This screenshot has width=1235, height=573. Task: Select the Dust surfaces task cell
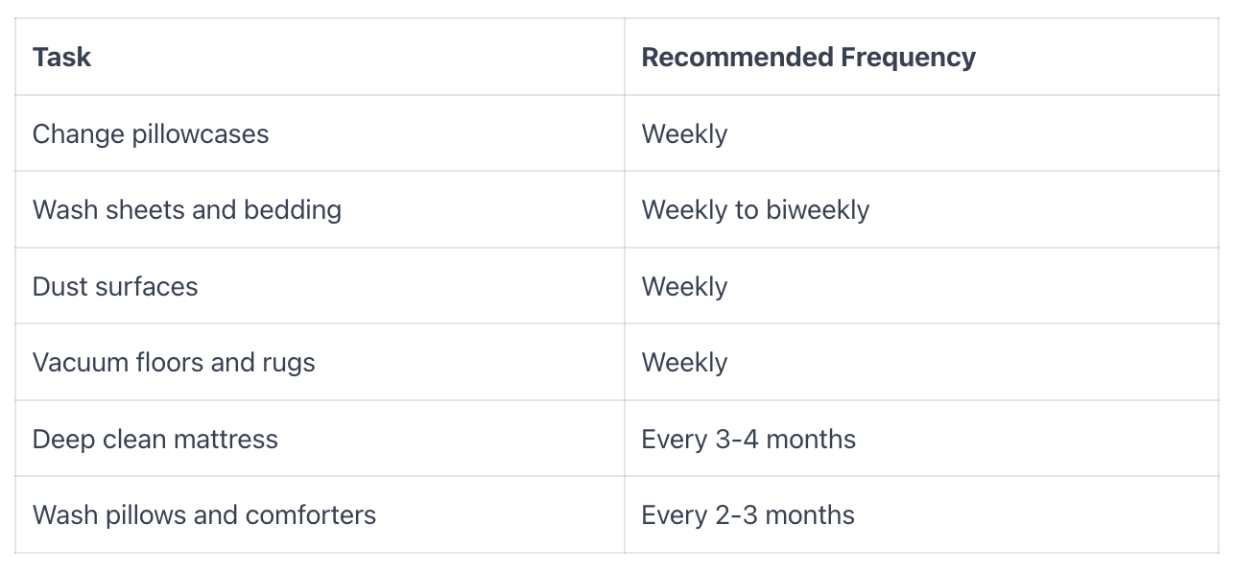(x=115, y=286)
